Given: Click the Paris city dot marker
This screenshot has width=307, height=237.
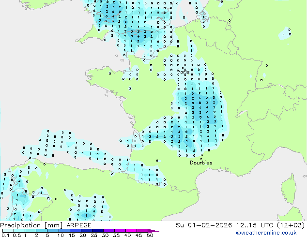Looking at the screenshot, I should click(183, 68).
